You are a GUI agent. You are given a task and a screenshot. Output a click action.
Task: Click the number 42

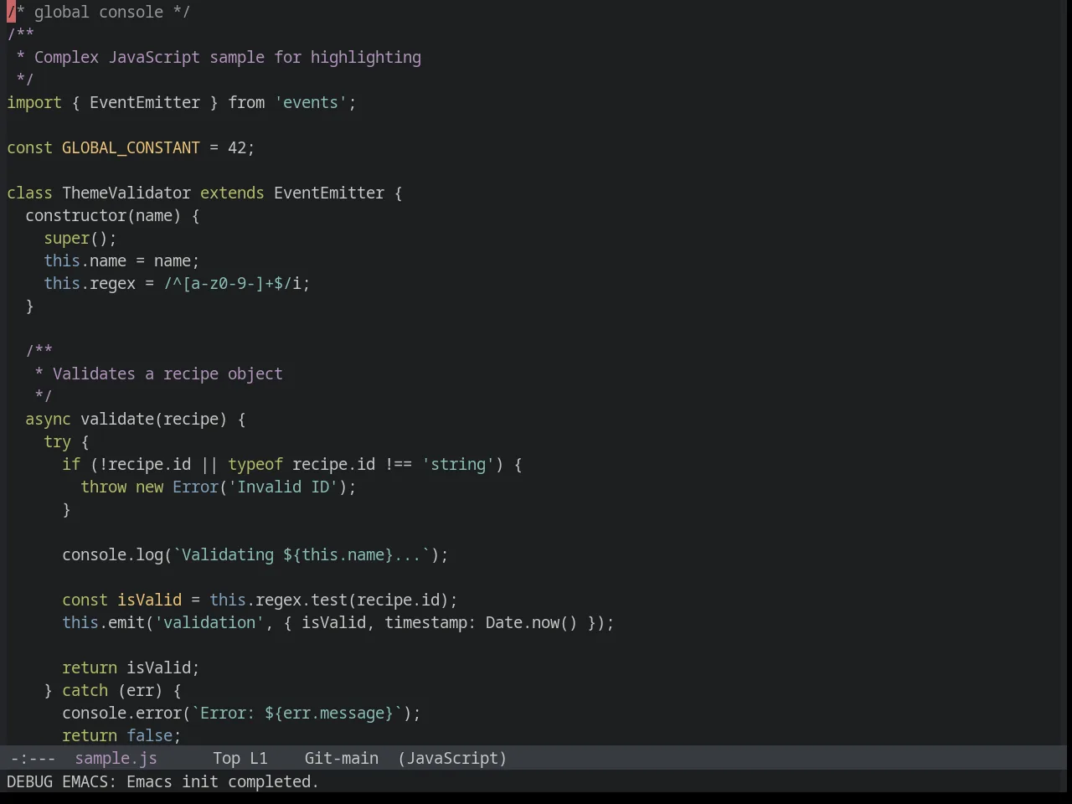pyautogui.click(x=237, y=147)
